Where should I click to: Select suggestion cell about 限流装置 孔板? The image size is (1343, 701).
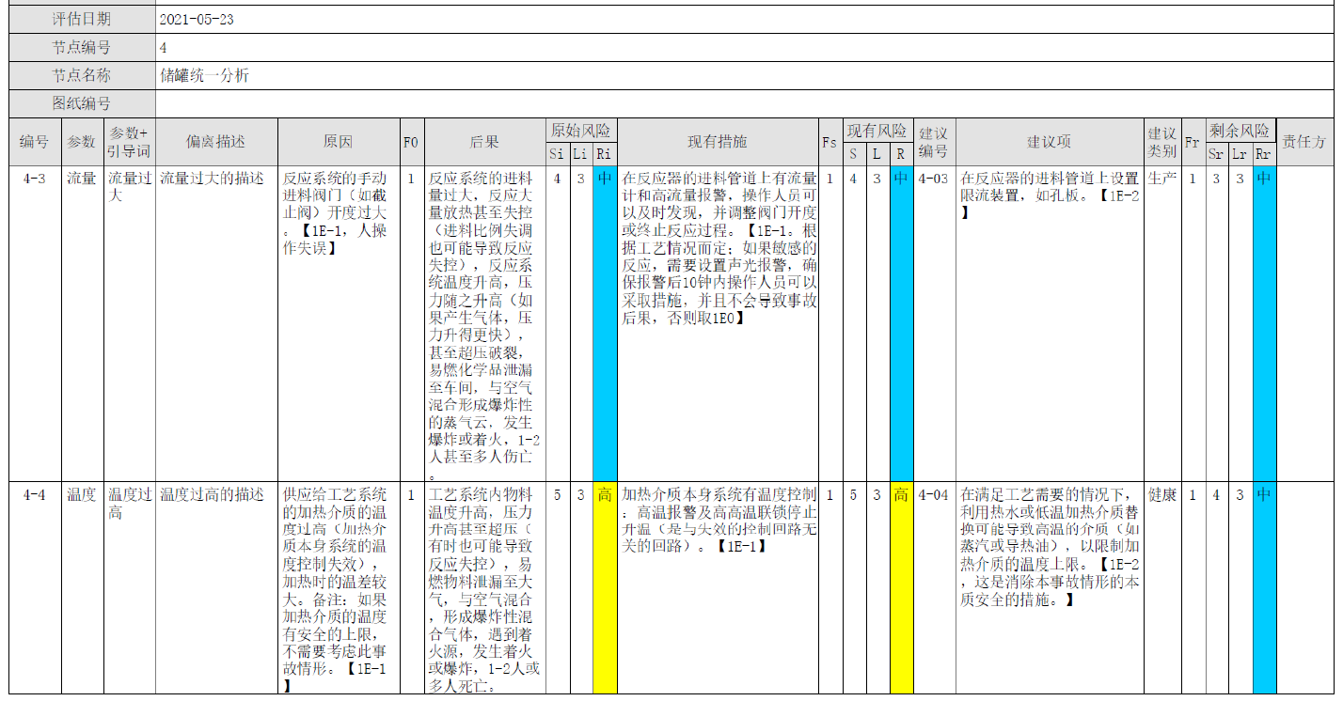click(x=1050, y=323)
